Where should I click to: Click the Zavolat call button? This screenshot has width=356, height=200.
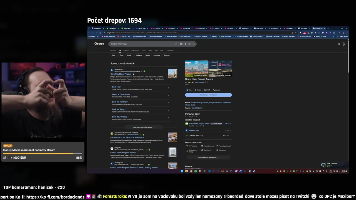point(217,90)
